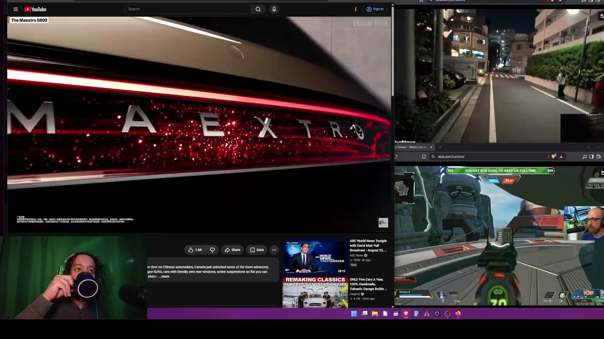Open the white document app on the taskbar
This screenshot has width=604, height=339.
coord(385,314)
